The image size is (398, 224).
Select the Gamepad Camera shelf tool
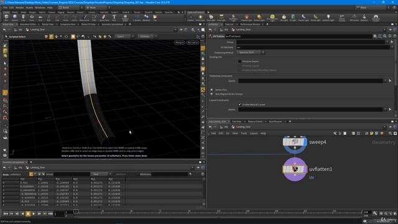(x=376, y=18)
